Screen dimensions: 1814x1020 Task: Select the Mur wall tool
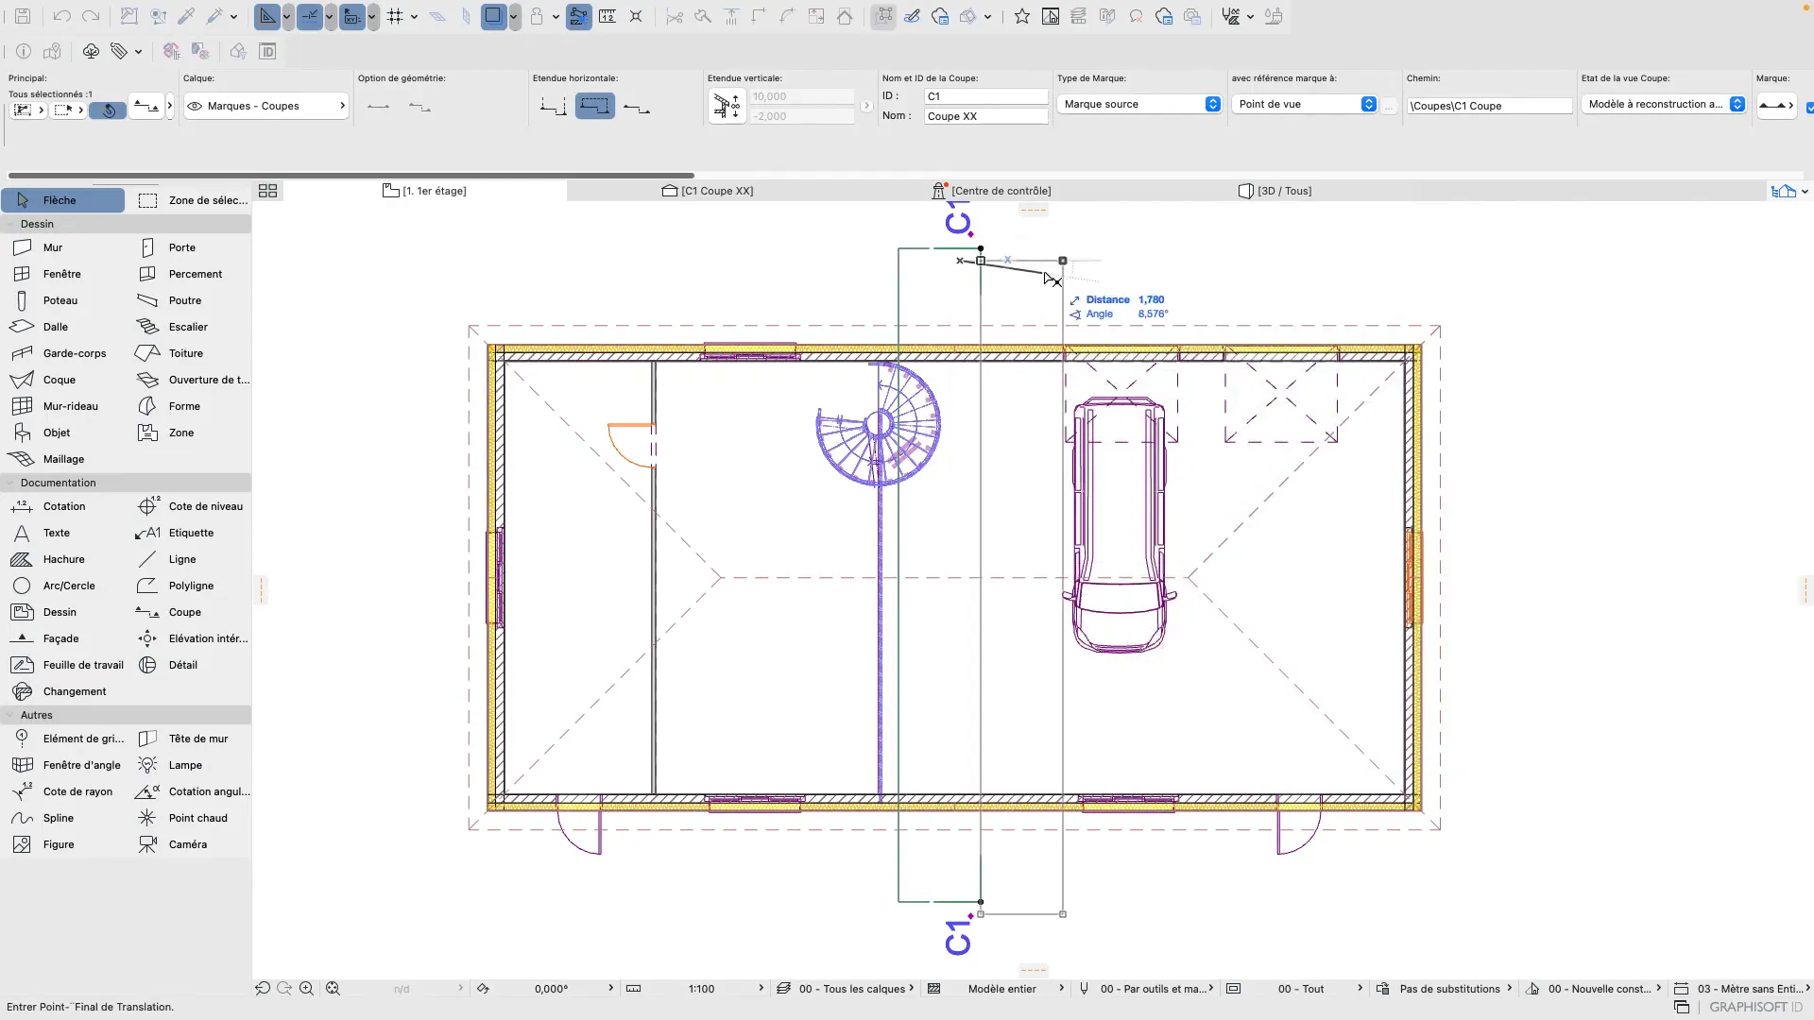coord(52,247)
